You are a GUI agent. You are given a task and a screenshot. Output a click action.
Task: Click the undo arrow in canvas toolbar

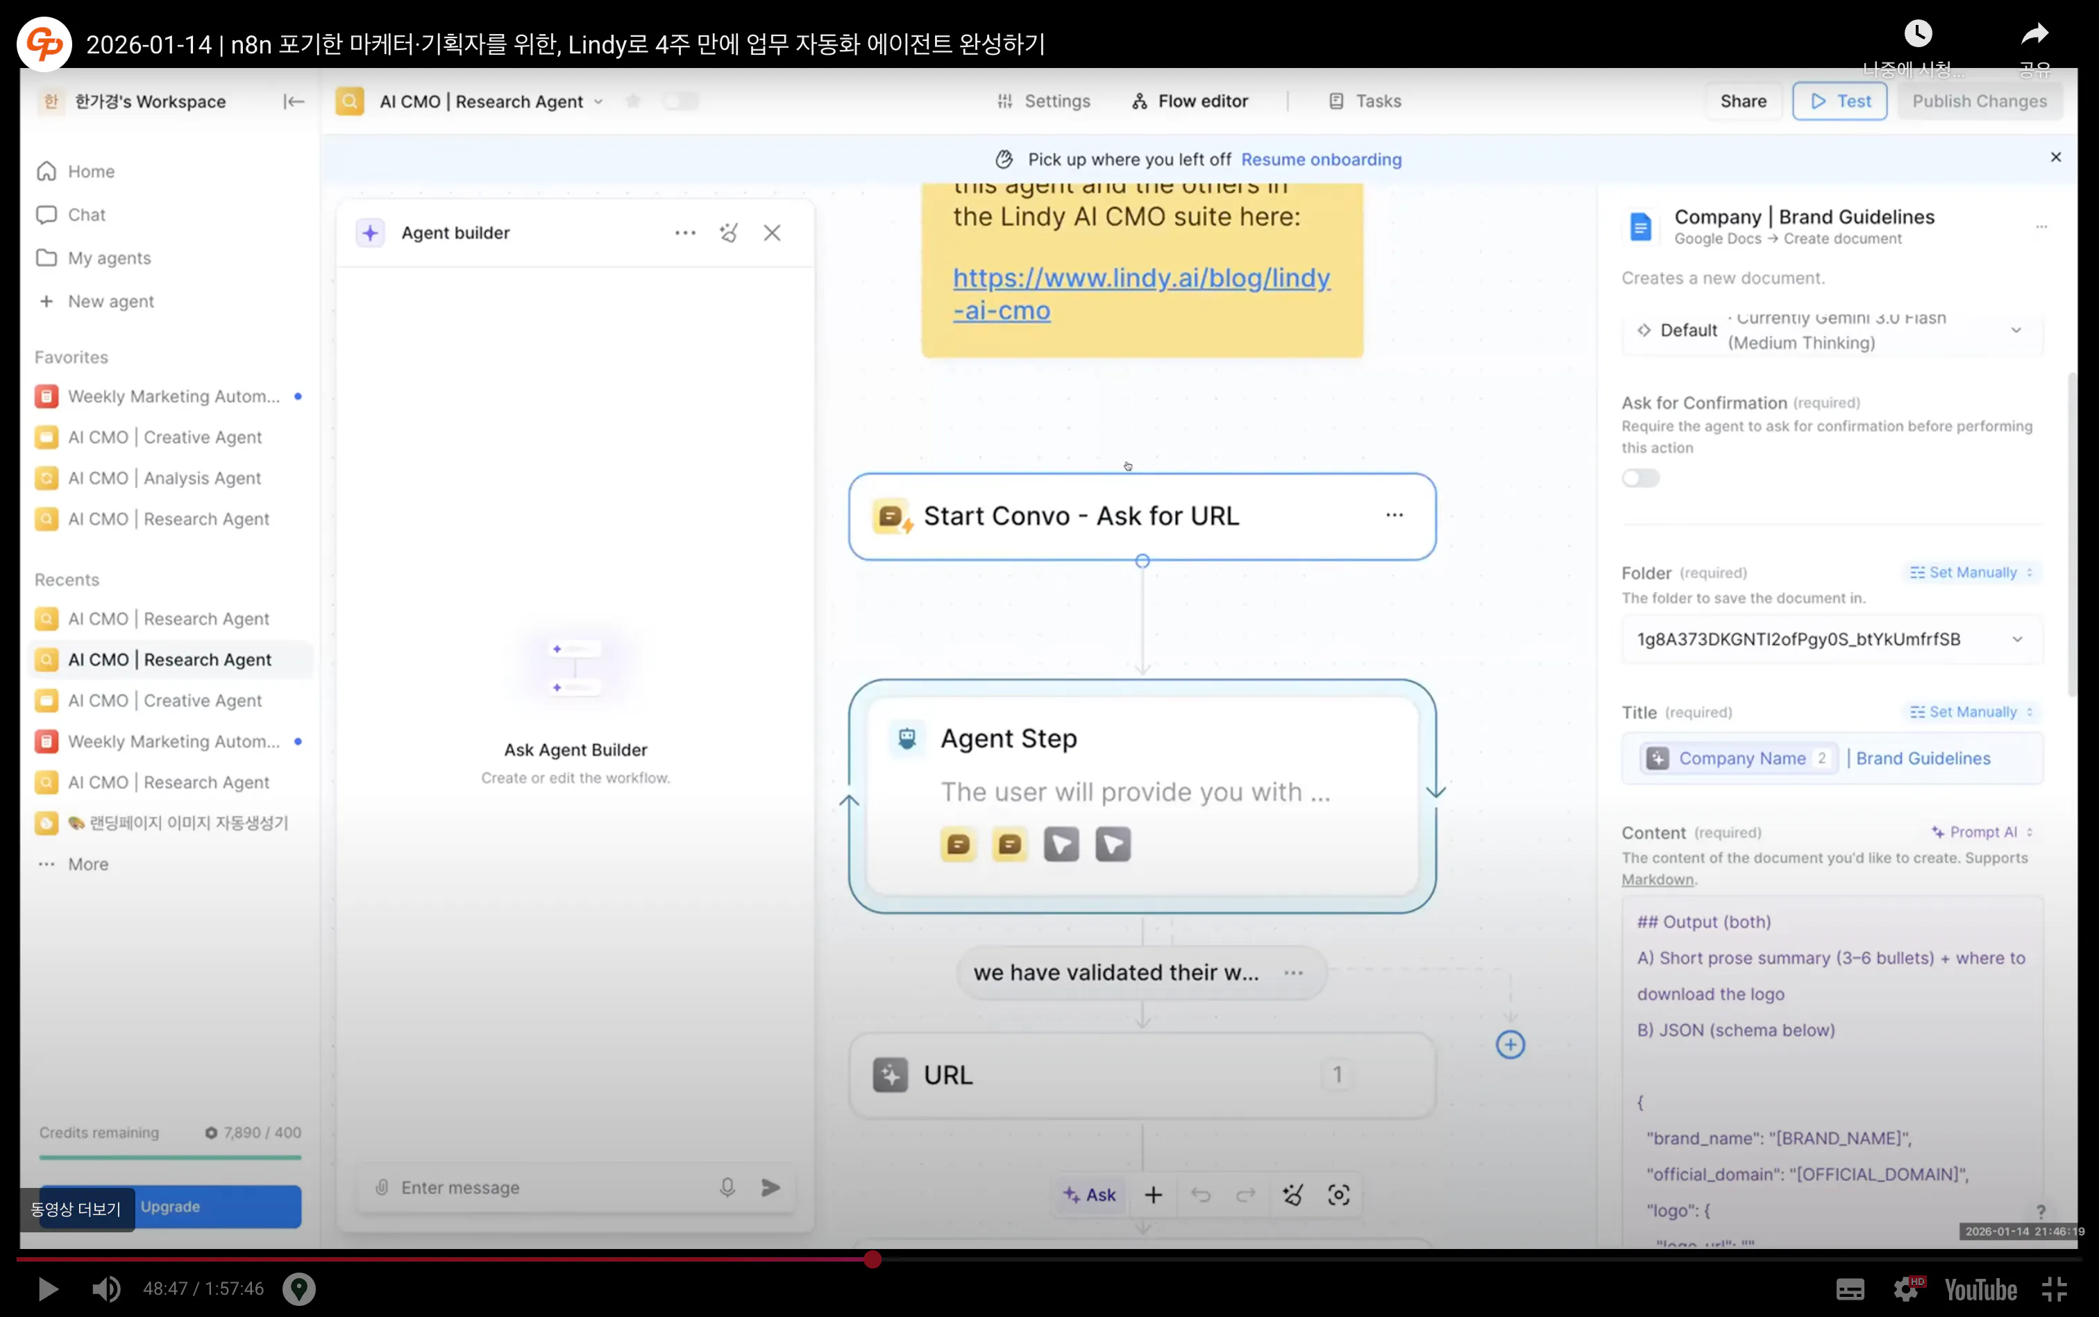1201,1195
